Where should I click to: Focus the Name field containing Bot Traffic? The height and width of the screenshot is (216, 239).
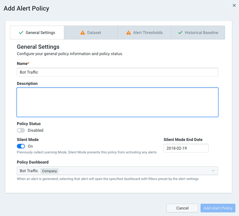pos(117,72)
